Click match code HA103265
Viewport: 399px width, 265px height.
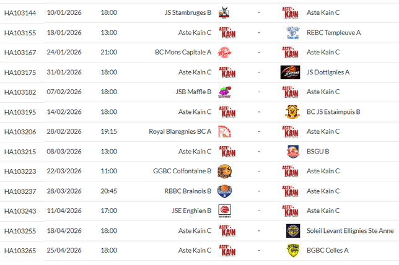(20, 250)
